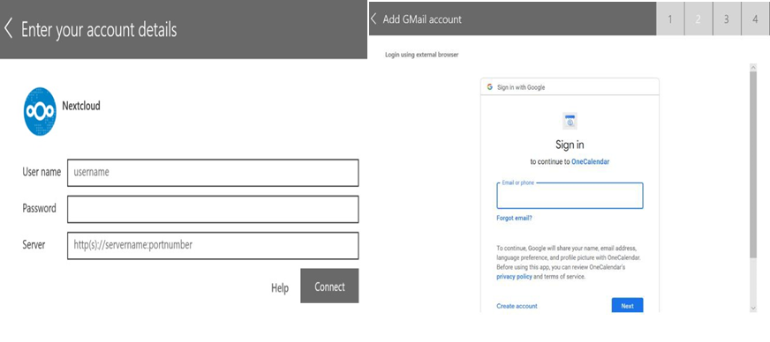
Task: Open the Help link
Action: click(280, 288)
